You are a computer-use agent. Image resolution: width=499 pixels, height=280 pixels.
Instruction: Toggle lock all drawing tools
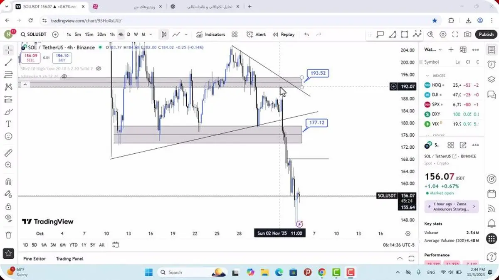[x=8, y=206]
